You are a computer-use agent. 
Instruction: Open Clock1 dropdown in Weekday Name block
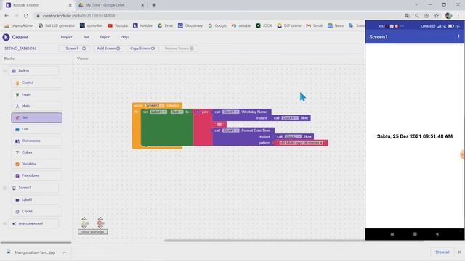(231, 112)
